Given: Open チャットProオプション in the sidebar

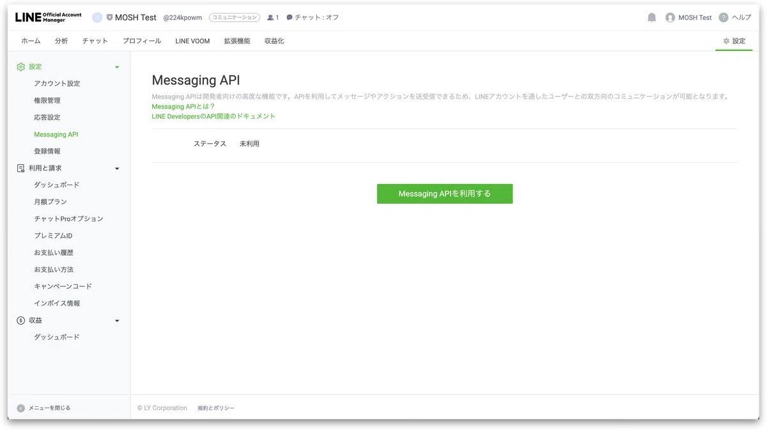Looking at the screenshot, I should (68, 219).
